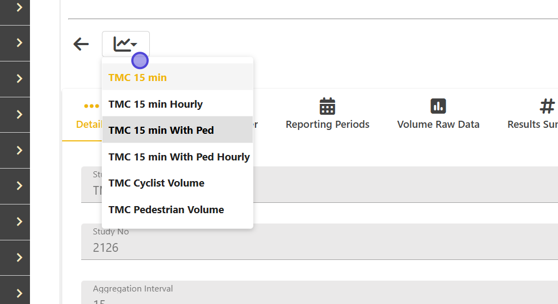Open the line chart report dropdown button
Viewport: 558px width, 304px height.
pyautogui.click(x=125, y=44)
